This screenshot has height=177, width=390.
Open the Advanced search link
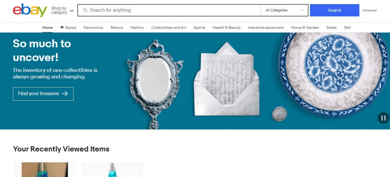[369, 10]
